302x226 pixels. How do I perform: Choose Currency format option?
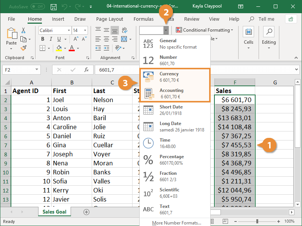[175, 77]
